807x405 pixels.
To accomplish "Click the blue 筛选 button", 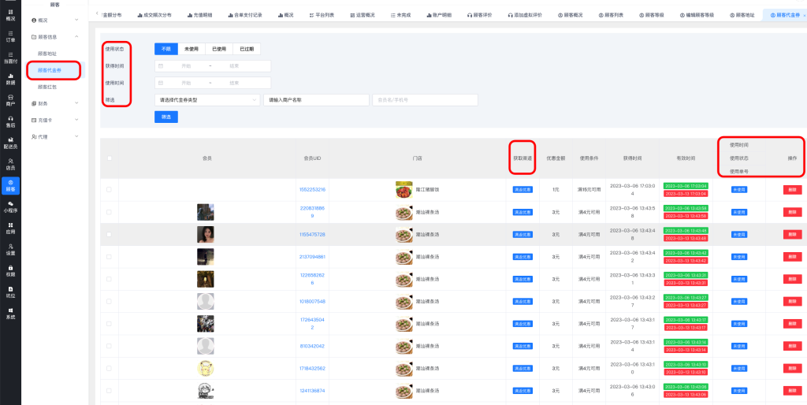I will [165, 117].
